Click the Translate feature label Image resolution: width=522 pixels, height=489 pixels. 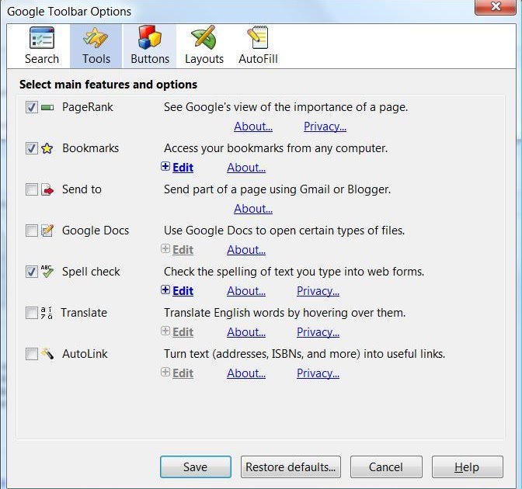(x=84, y=313)
